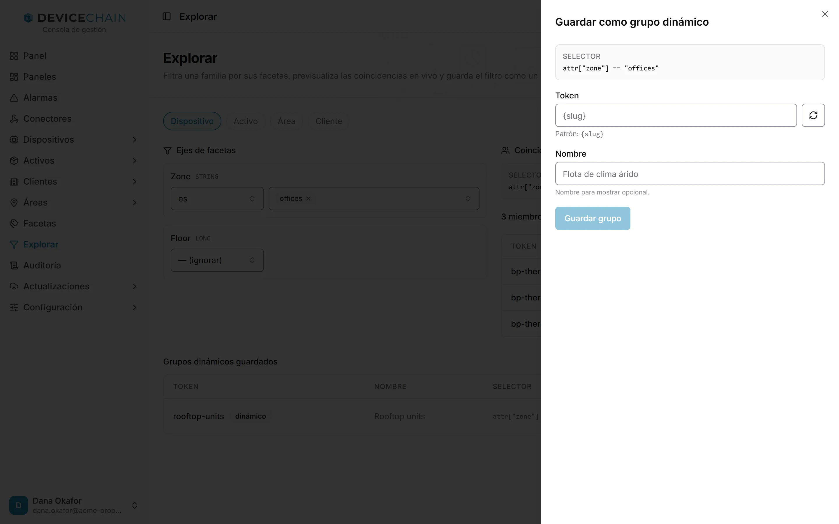Screen dimensions: 839x524
Task: Expand the Configuración submenu chevron
Action: [x=135, y=307]
